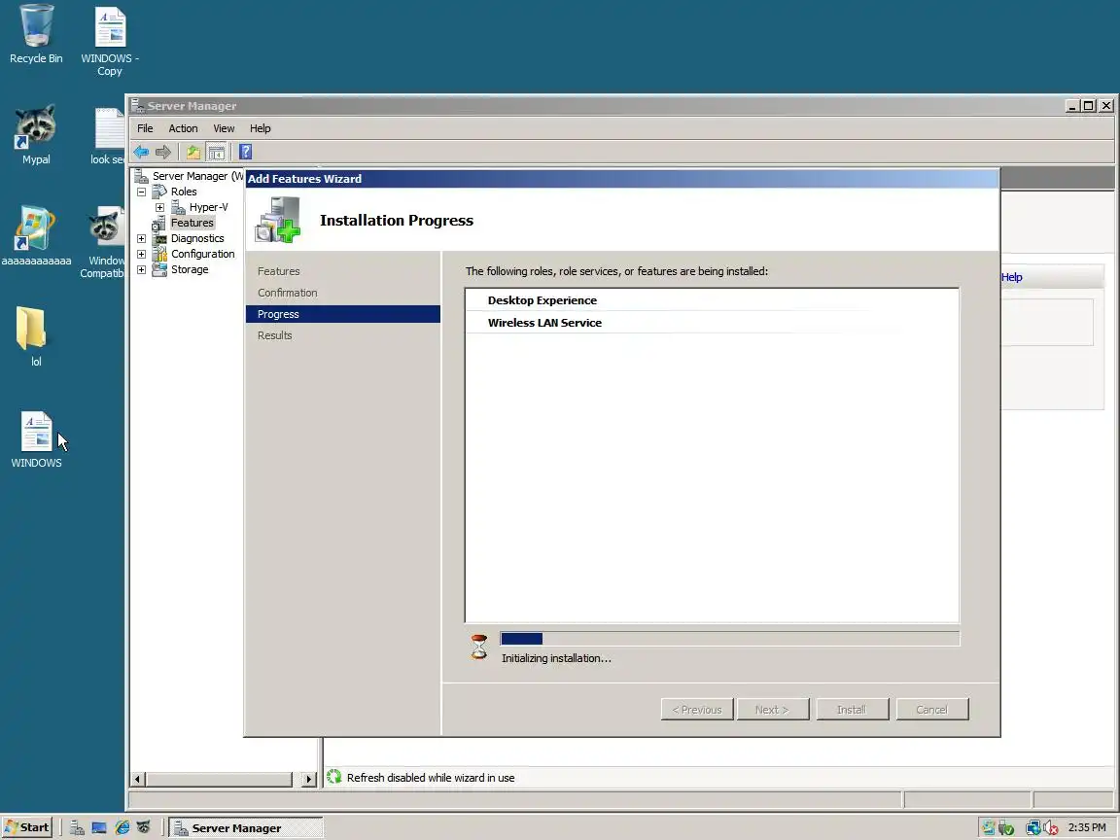Toggle the Show/Hide Console Tree toolbar icon
The image size is (1120, 840).
[217, 152]
